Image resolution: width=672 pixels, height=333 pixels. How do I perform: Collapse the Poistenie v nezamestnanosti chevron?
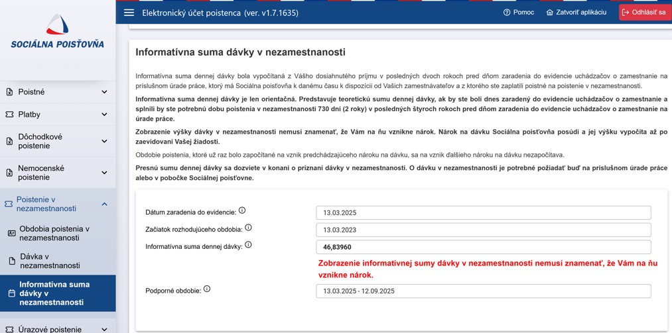tap(104, 205)
